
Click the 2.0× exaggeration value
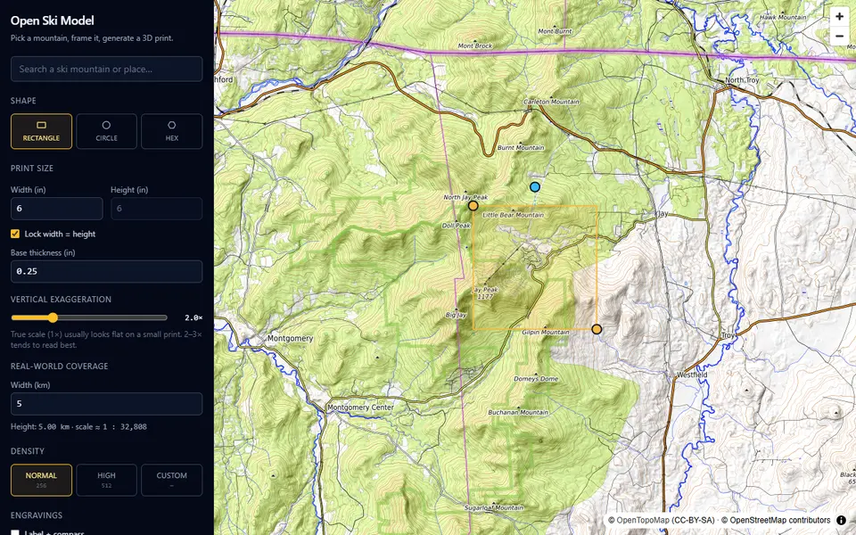[193, 317]
